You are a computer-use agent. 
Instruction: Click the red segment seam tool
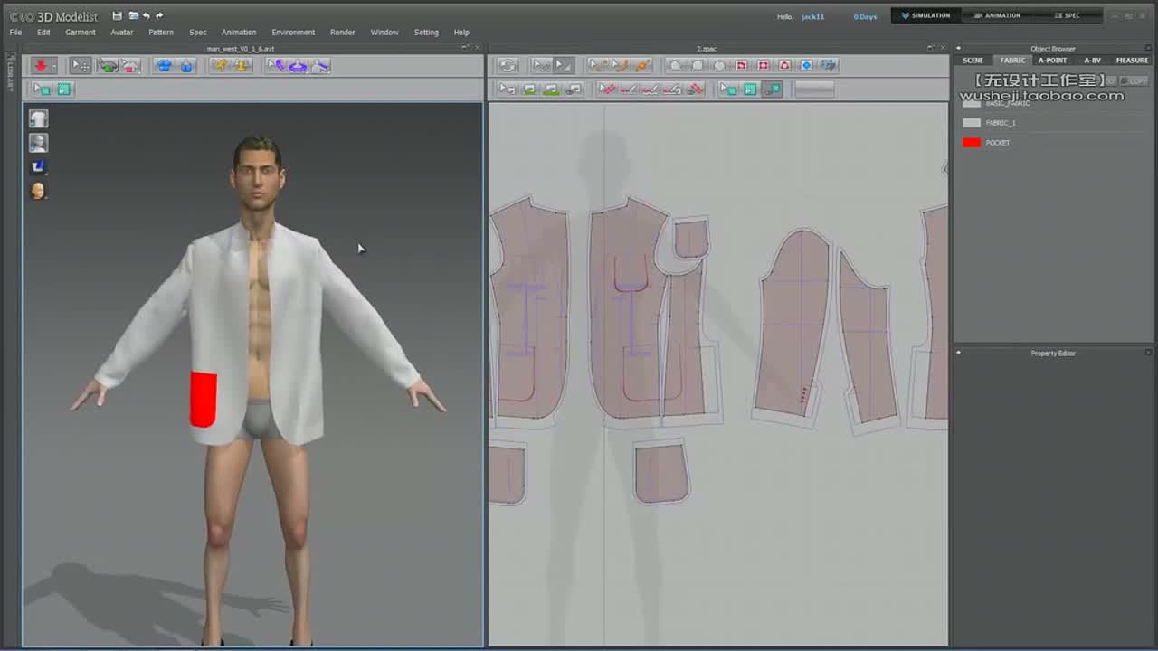[629, 89]
